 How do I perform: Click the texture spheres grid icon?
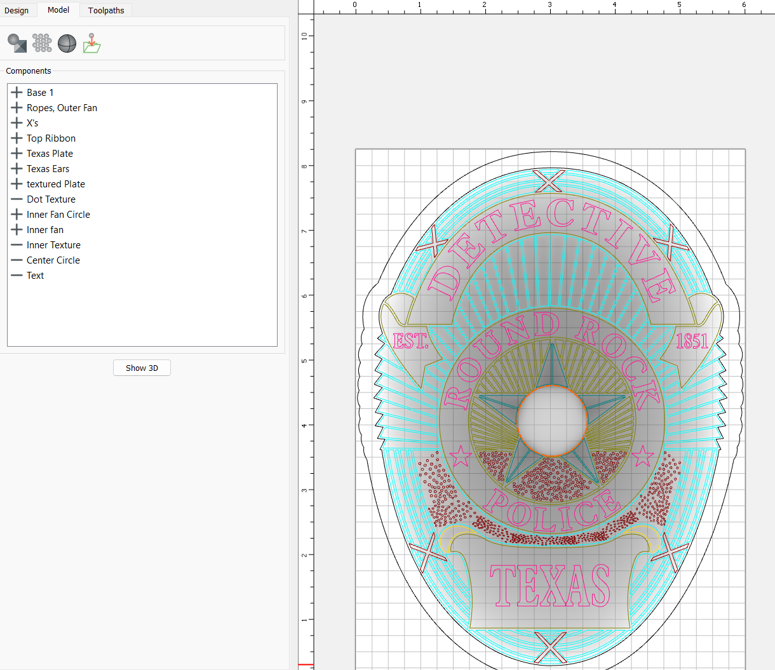42,43
